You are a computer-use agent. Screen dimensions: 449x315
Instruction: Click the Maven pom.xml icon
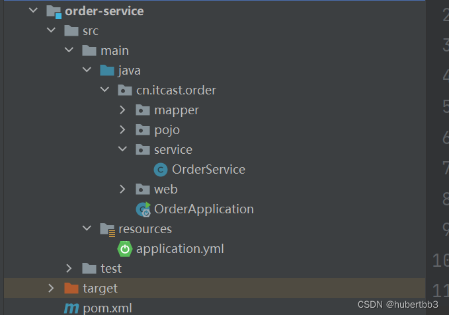[71, 308]
